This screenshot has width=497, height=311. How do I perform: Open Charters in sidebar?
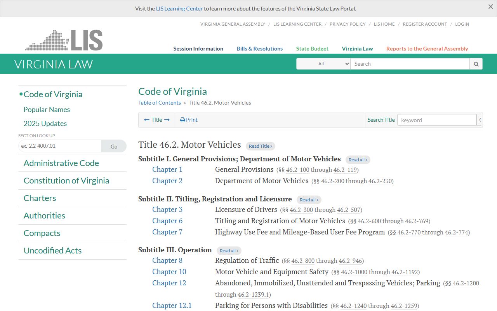40,198
